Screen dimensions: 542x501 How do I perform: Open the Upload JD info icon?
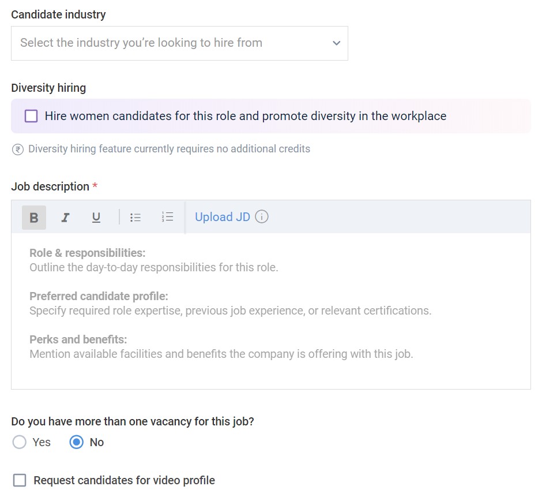click(x=262, y=217)
